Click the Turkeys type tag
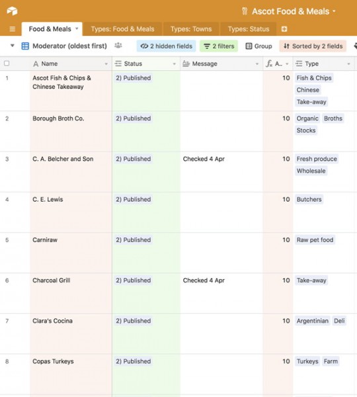Viewport: 357px width, 397px height. pos(307,361)
